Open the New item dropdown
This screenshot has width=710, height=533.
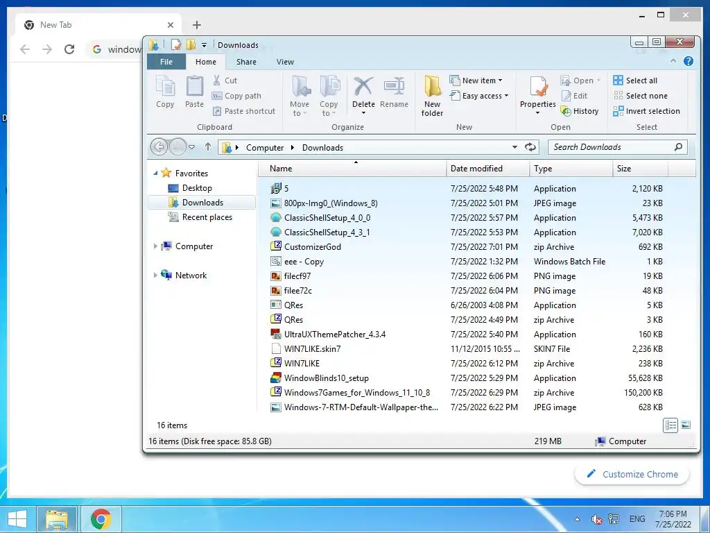[x=476, y=81]
